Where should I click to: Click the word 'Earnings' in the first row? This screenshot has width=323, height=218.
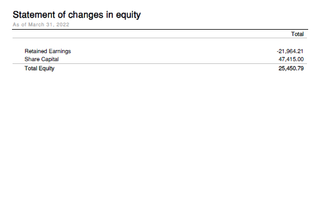60,51
